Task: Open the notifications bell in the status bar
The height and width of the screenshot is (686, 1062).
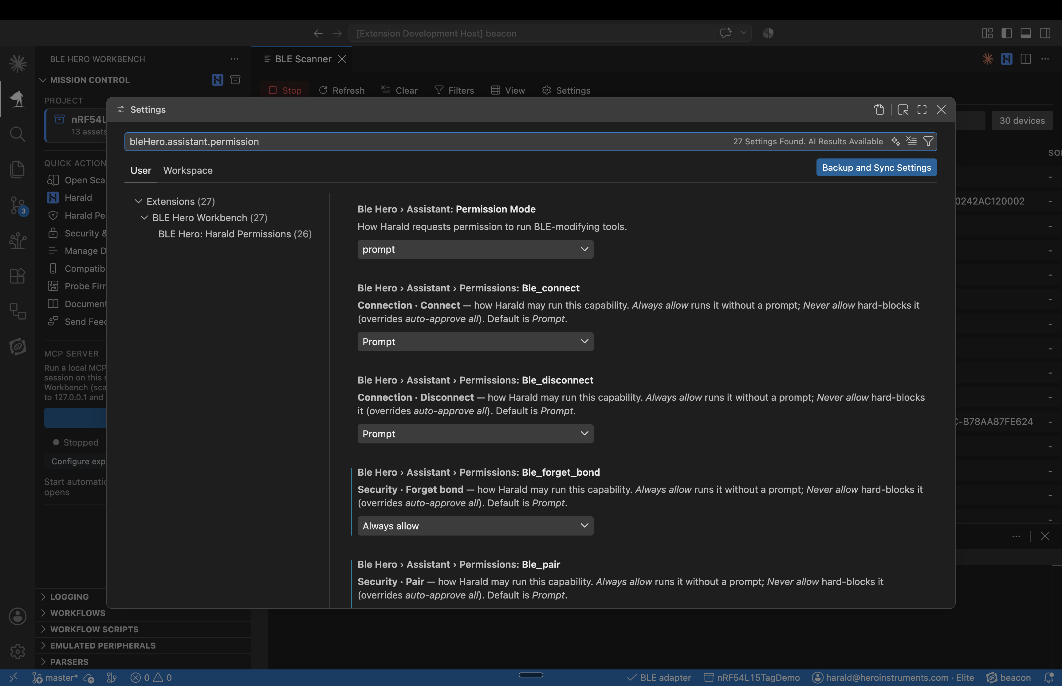Action: [1049, 677]
